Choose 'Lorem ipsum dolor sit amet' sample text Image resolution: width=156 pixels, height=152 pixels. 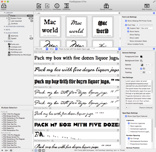pos(138,81)
